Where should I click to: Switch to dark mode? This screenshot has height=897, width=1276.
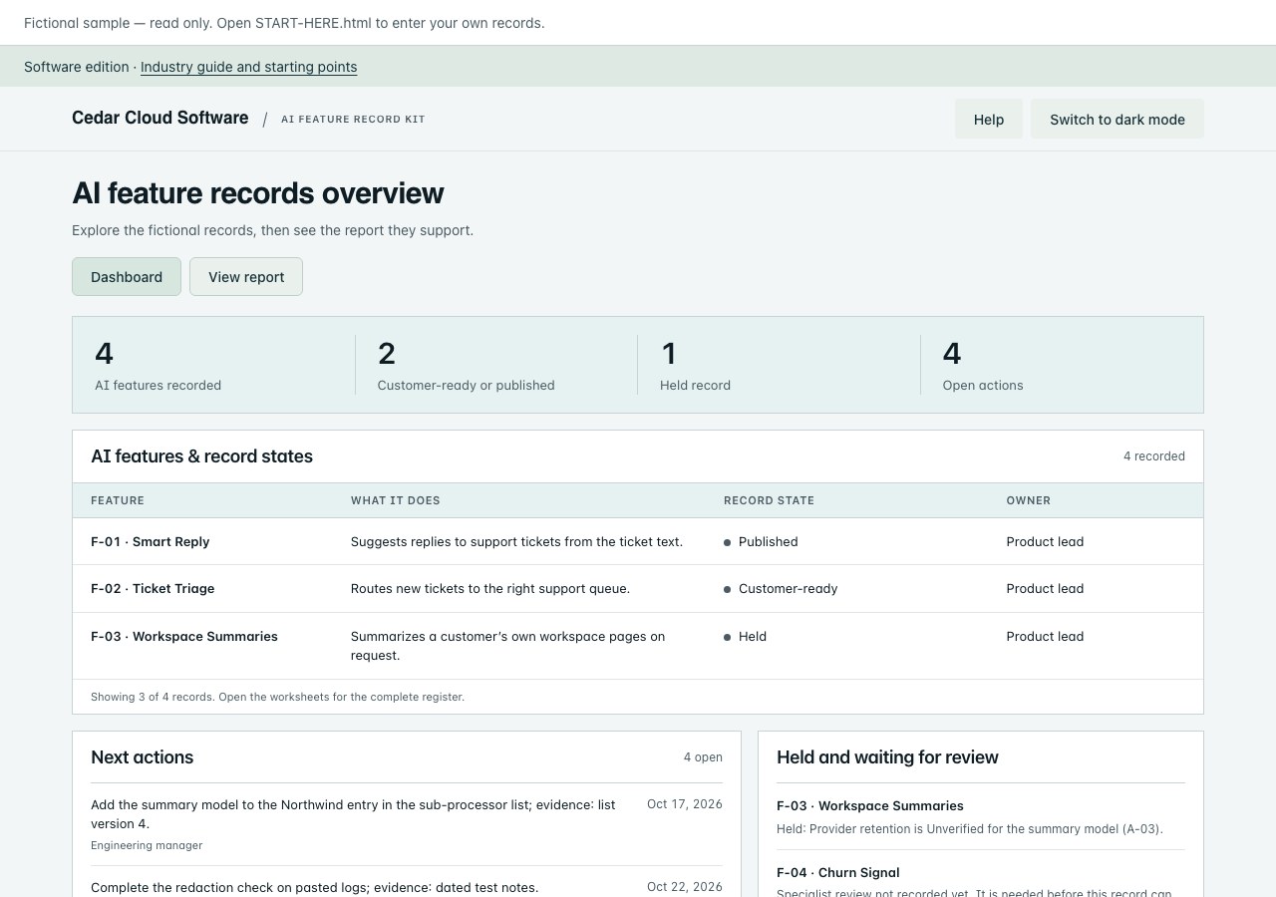tap(1116, 119)
